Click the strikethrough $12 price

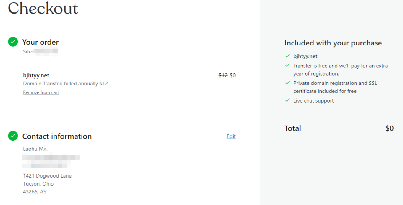click(x=223, y=75)
